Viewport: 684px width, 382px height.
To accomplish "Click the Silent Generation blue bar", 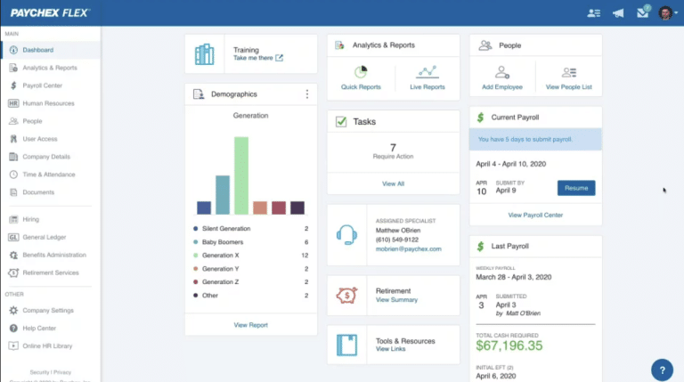I will click(204, 207).
